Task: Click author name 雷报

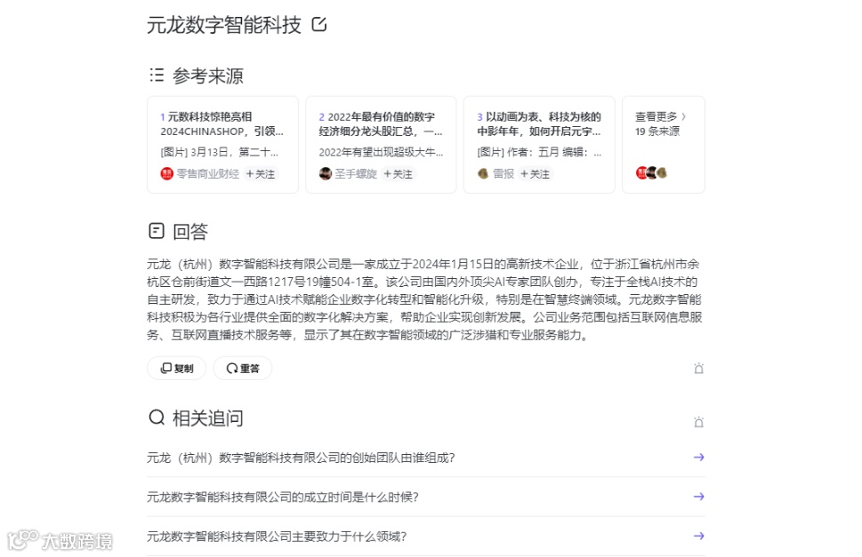Action: tap(504, 174)
